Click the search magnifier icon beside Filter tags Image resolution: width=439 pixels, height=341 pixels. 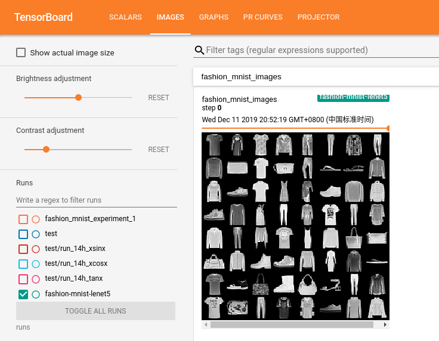[199, 51]
